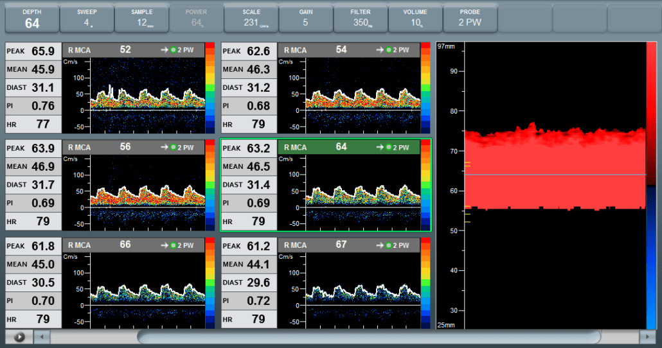Select the R MCA depth 67 header
Screen dimensions: 662x348
pos(349,245)
